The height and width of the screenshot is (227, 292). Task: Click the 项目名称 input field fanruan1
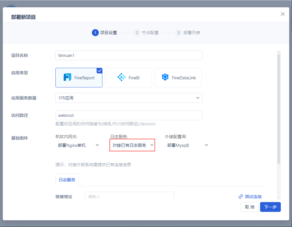point(129,55)
